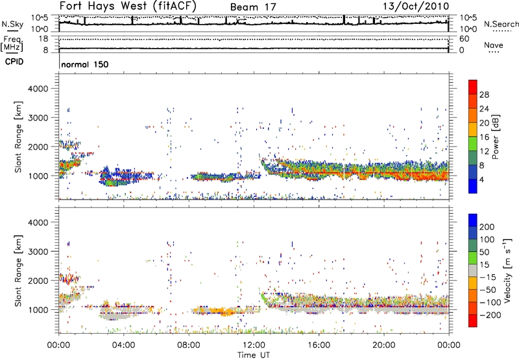The image size is (519, 359).
Task: Click the '08:00' time axis label
Action: pos(189,345)
